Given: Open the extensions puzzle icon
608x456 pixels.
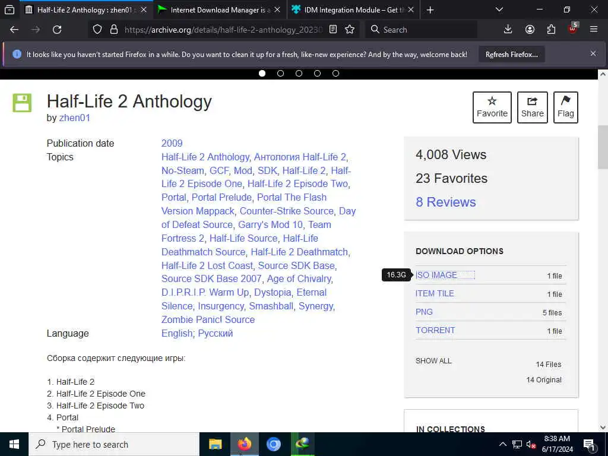Looking at the screenshot, I should click(x=551, y=30).
